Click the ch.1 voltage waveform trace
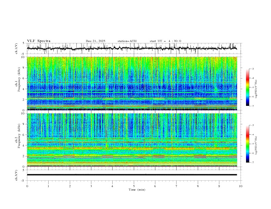Screen dimensions: 271x209 (x=132, y=48)
